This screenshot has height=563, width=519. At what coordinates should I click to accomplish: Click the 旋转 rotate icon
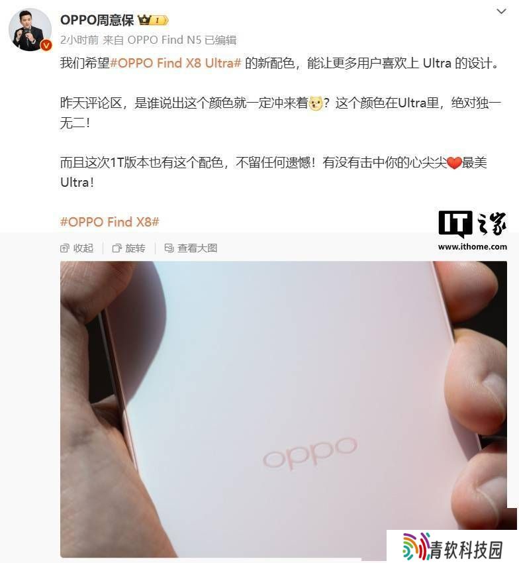coord(117,248)
